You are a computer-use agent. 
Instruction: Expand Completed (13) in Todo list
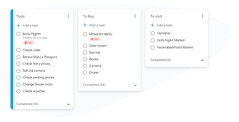pyautogui.click(x=68, y=104)
